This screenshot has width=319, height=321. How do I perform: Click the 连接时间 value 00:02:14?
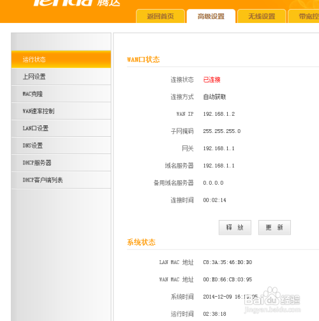click(x=214, y=200)
